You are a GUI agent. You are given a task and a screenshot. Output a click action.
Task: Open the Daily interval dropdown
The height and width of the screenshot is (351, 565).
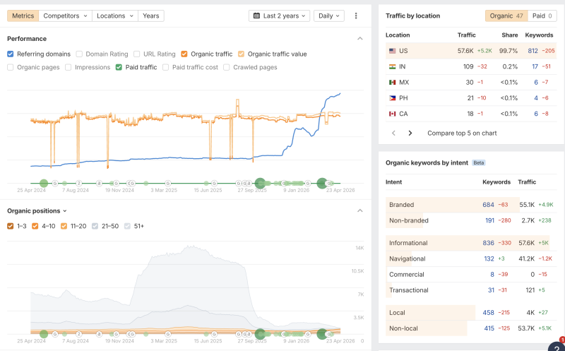pos(328,16)
